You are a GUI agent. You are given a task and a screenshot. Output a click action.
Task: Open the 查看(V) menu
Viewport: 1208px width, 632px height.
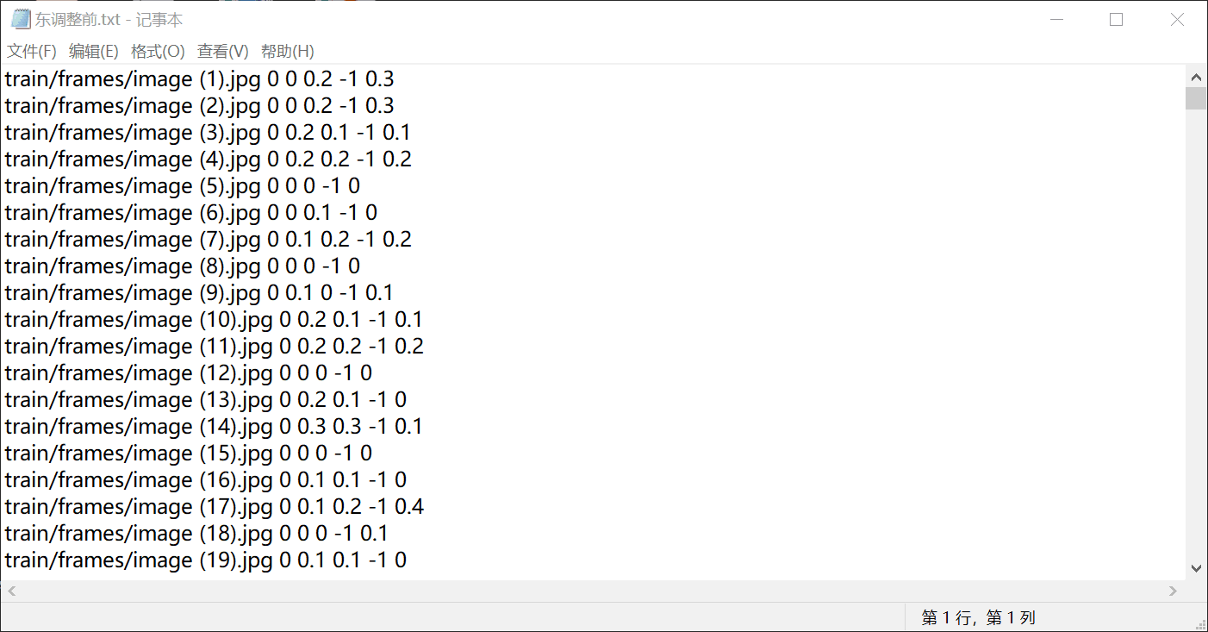pos(222,51)
